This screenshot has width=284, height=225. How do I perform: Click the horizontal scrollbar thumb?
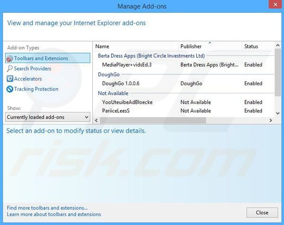(x=153, y=120)
